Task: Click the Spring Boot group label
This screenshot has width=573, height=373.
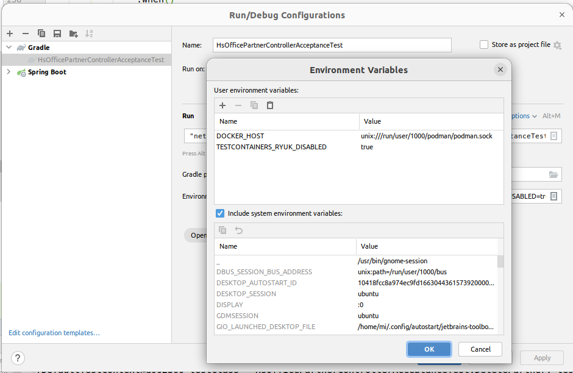Action: (x=47, y=72)
